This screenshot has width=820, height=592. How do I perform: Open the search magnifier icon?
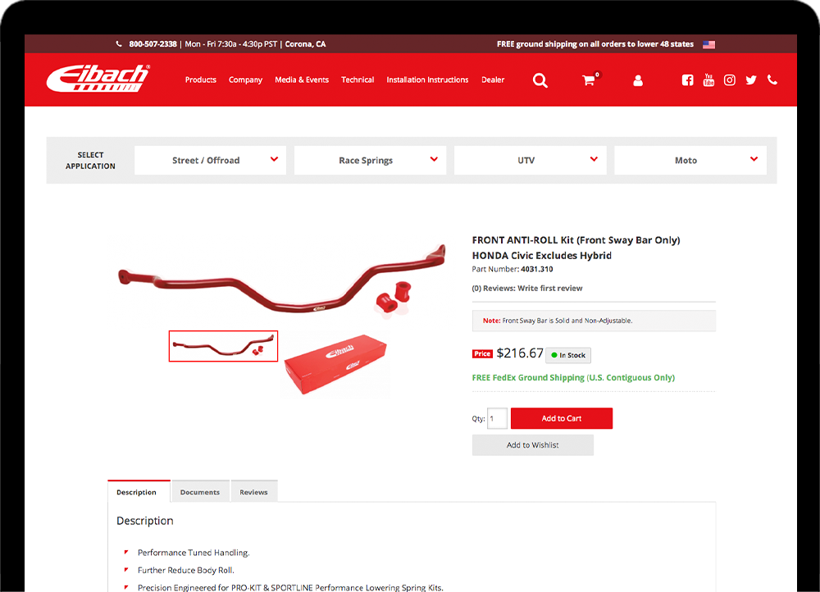pos(540,80)
